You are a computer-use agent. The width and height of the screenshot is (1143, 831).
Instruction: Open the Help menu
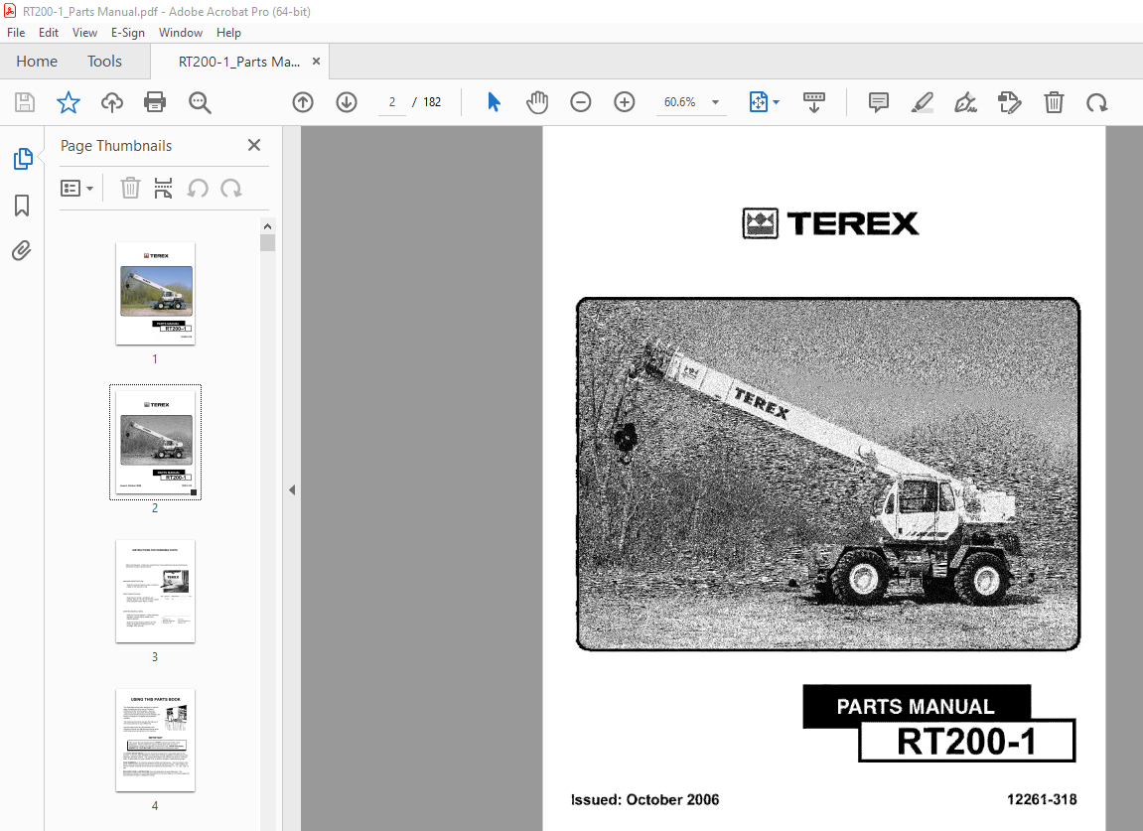[228, 33]
